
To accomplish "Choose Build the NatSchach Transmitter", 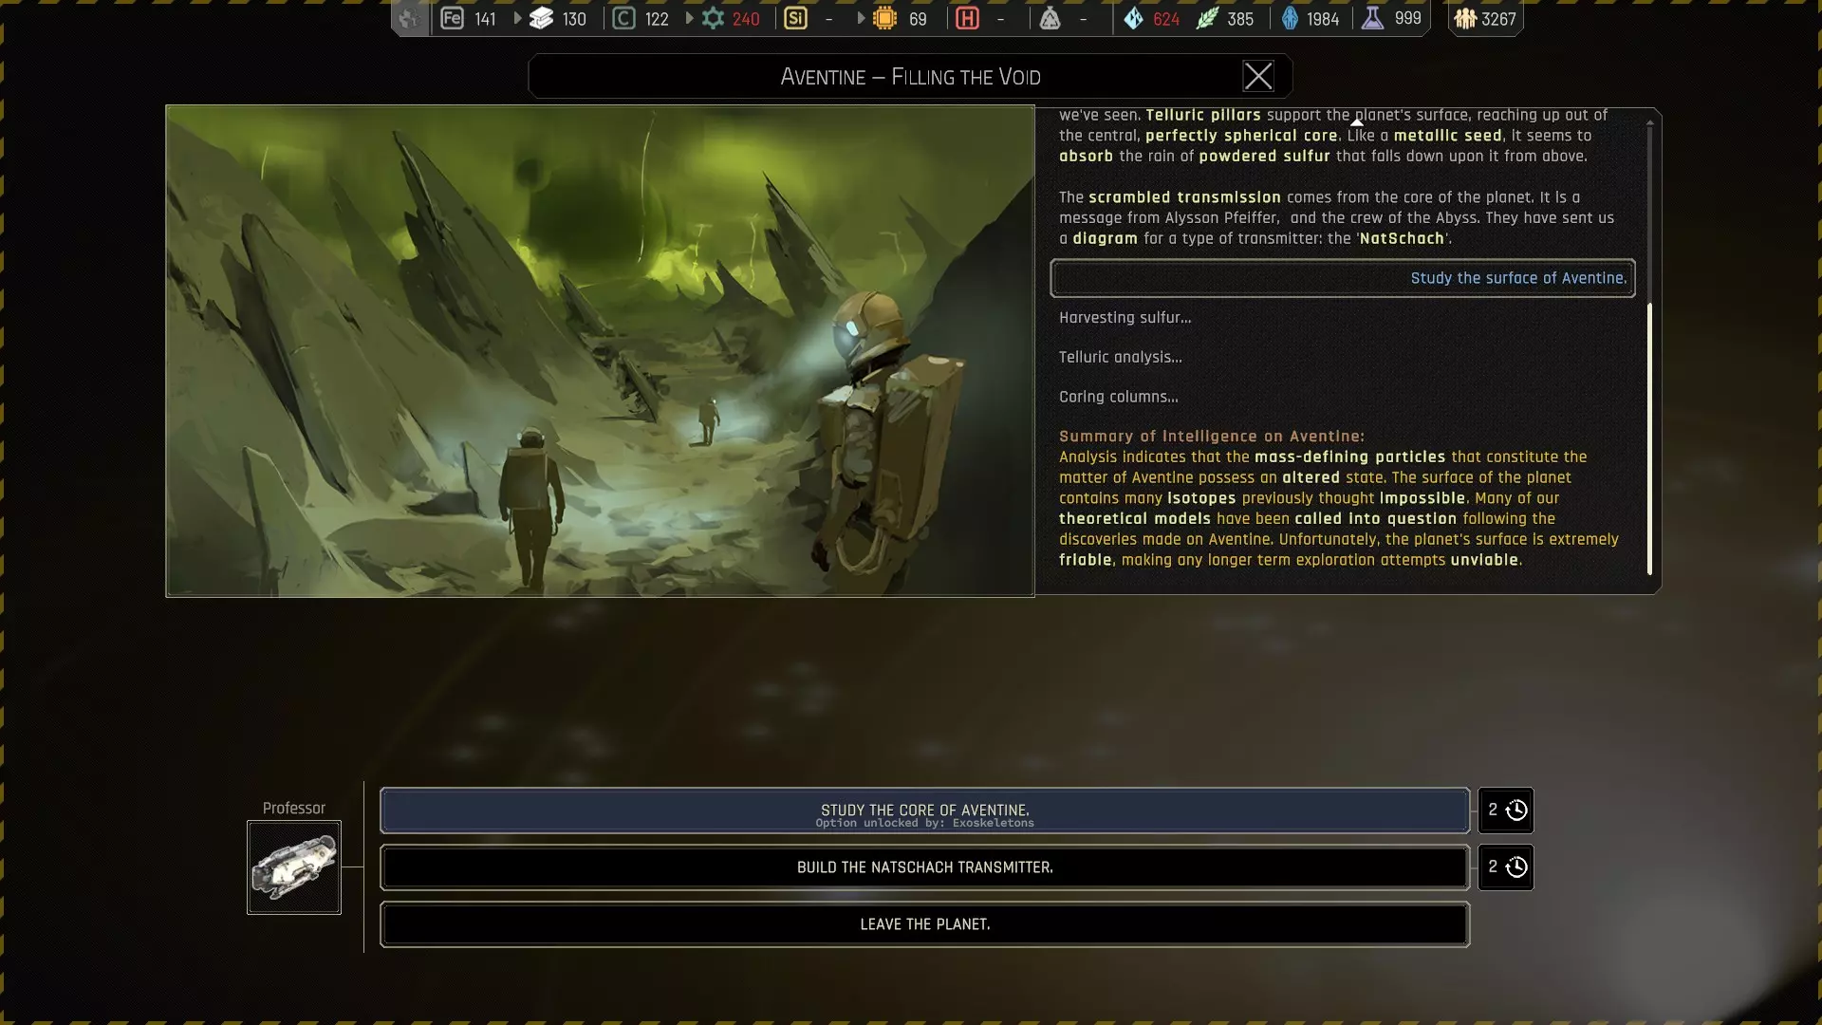I will tap(924, 867).
